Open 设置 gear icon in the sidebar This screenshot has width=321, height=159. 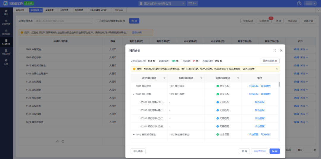[x=6, y=60]
